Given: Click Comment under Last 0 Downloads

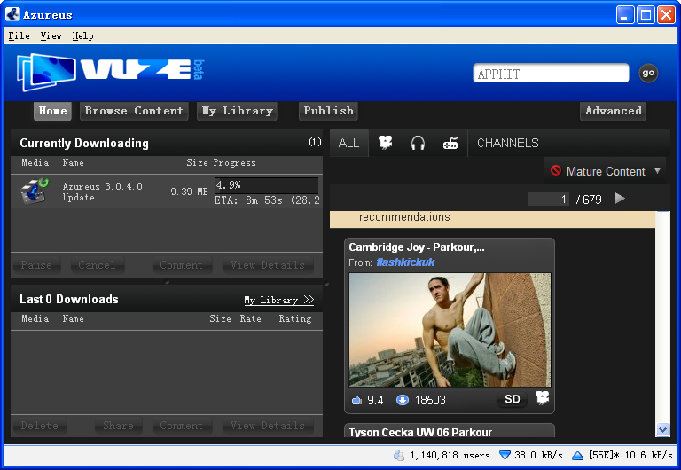Looking at the screenshot, I should [x=182, y=426].
